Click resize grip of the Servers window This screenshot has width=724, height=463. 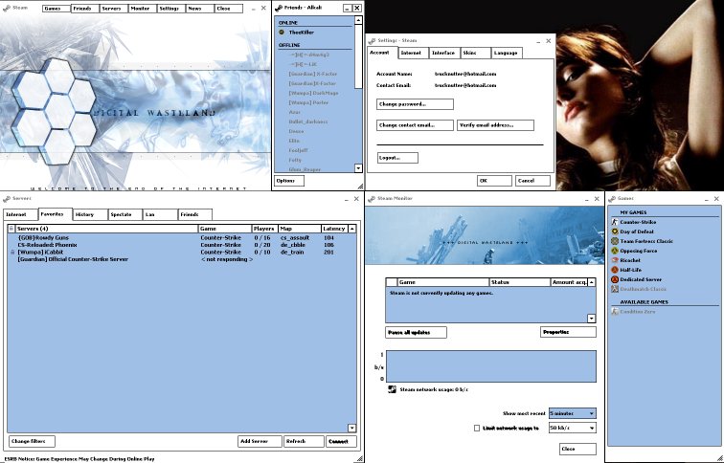pyautogui.click(x=360, y=458)
